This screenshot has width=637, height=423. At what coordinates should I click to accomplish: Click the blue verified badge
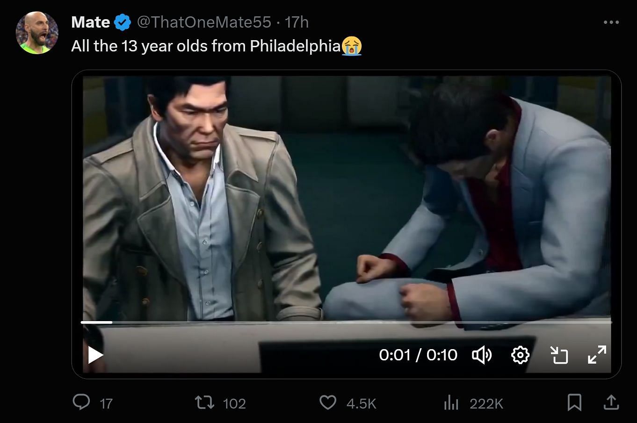[123, 22]
